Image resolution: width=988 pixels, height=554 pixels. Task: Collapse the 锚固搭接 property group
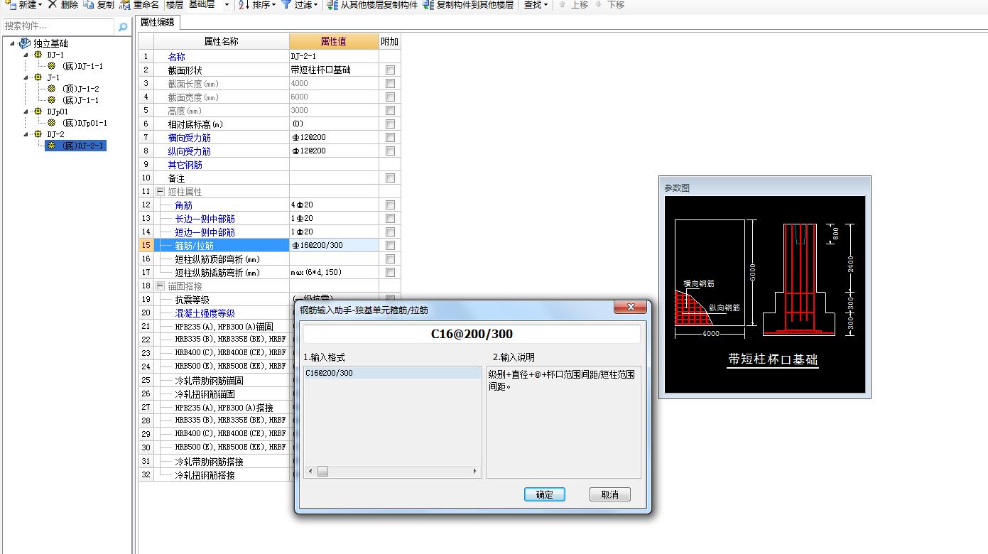click(160, 286)
